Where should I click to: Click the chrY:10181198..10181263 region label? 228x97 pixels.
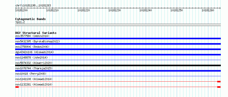pos(33,6)
